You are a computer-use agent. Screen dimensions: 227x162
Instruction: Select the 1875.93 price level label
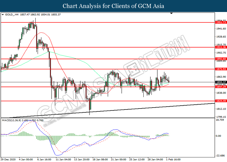(x=221, y=69)
